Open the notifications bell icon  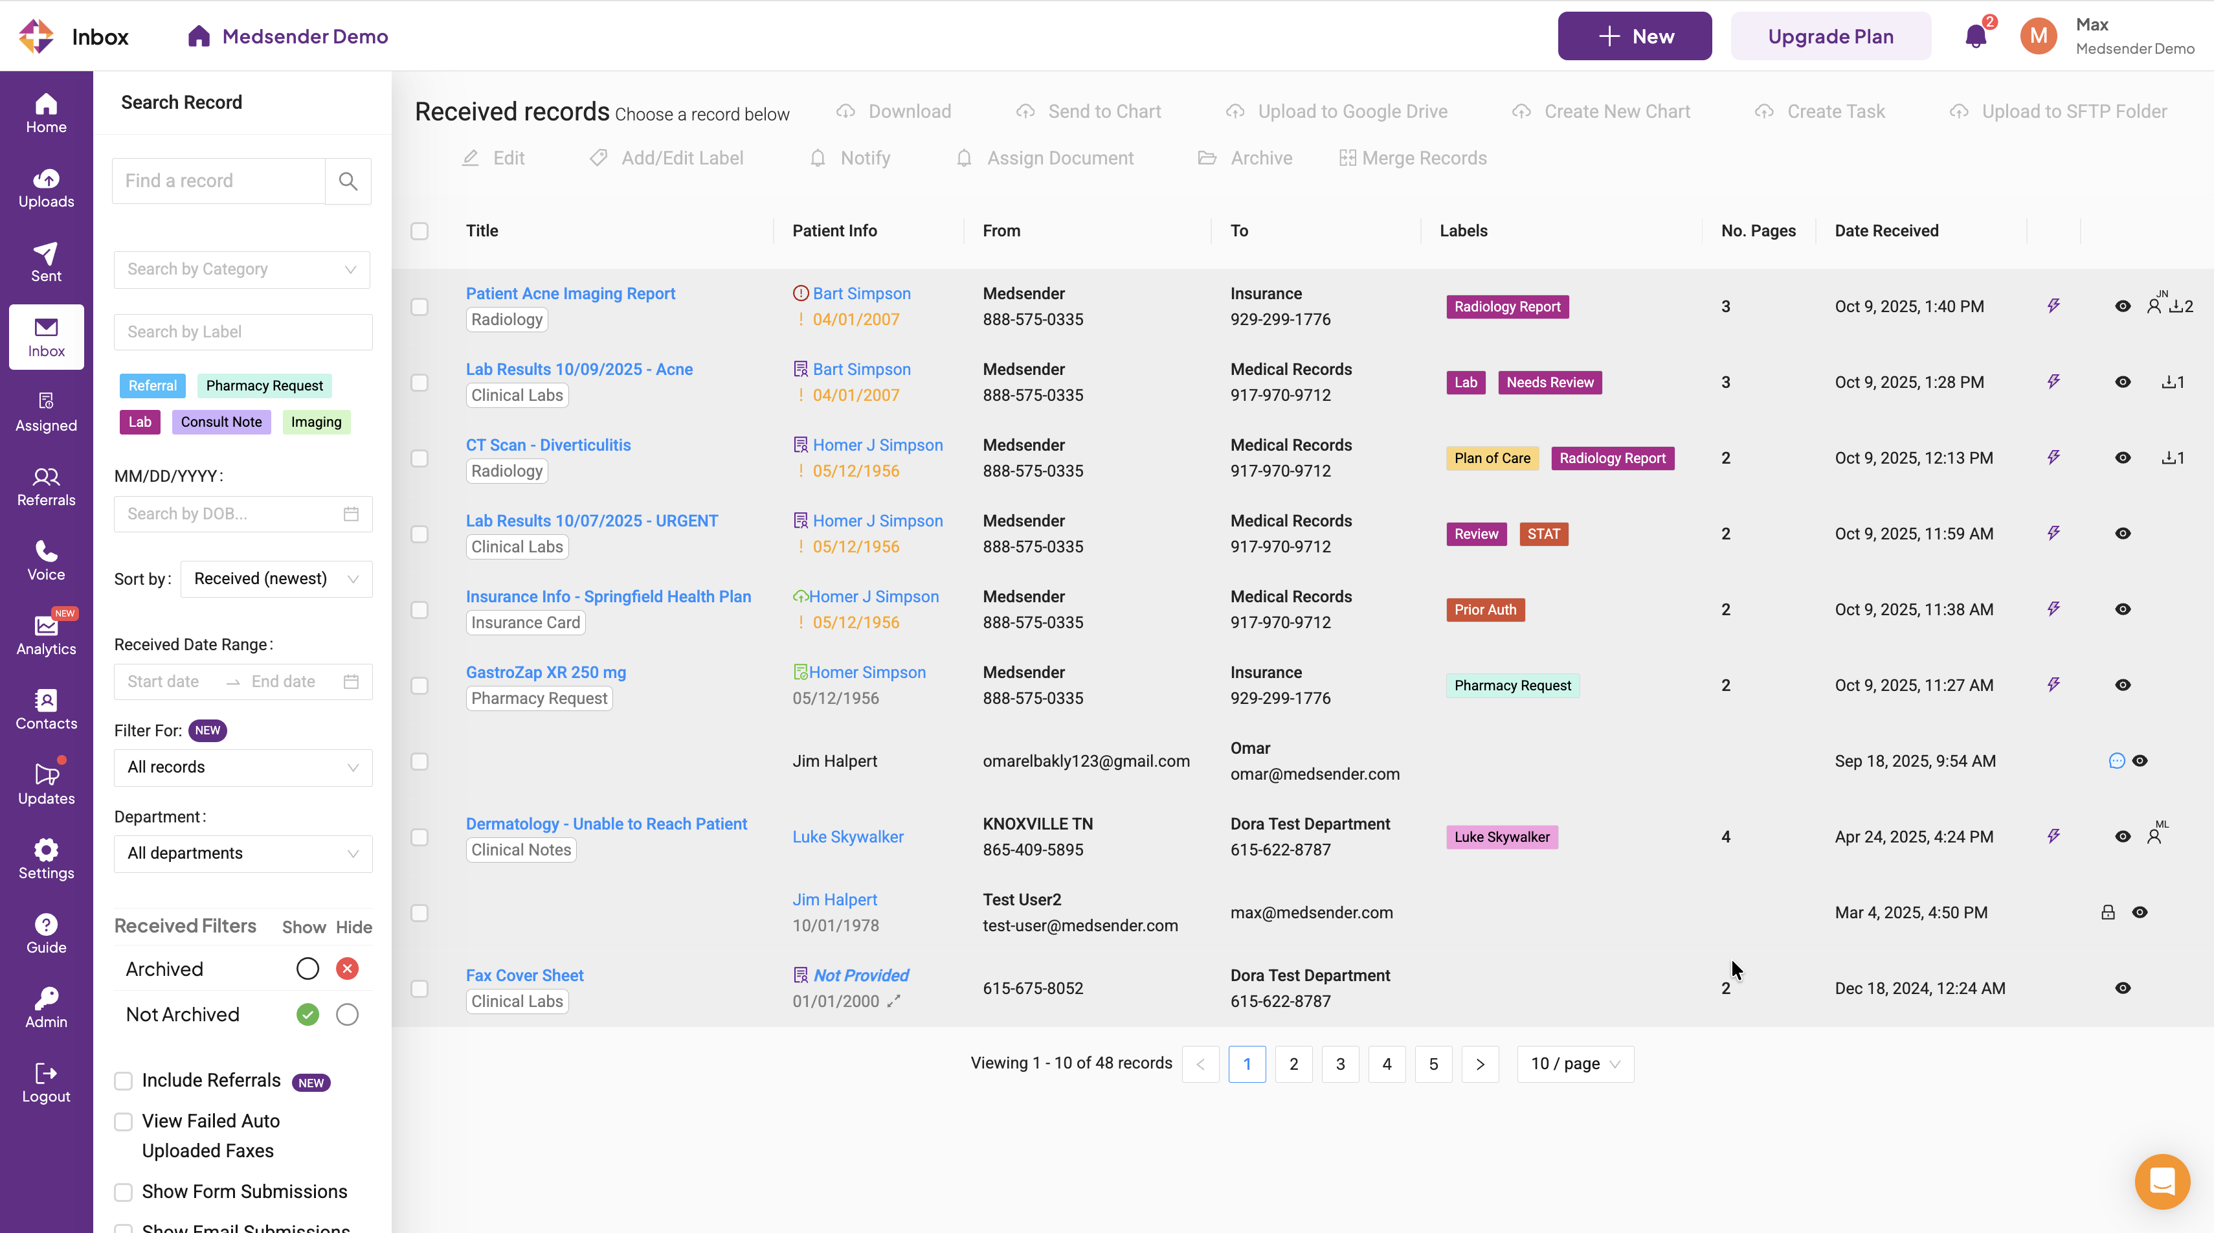click(1975, 36)
